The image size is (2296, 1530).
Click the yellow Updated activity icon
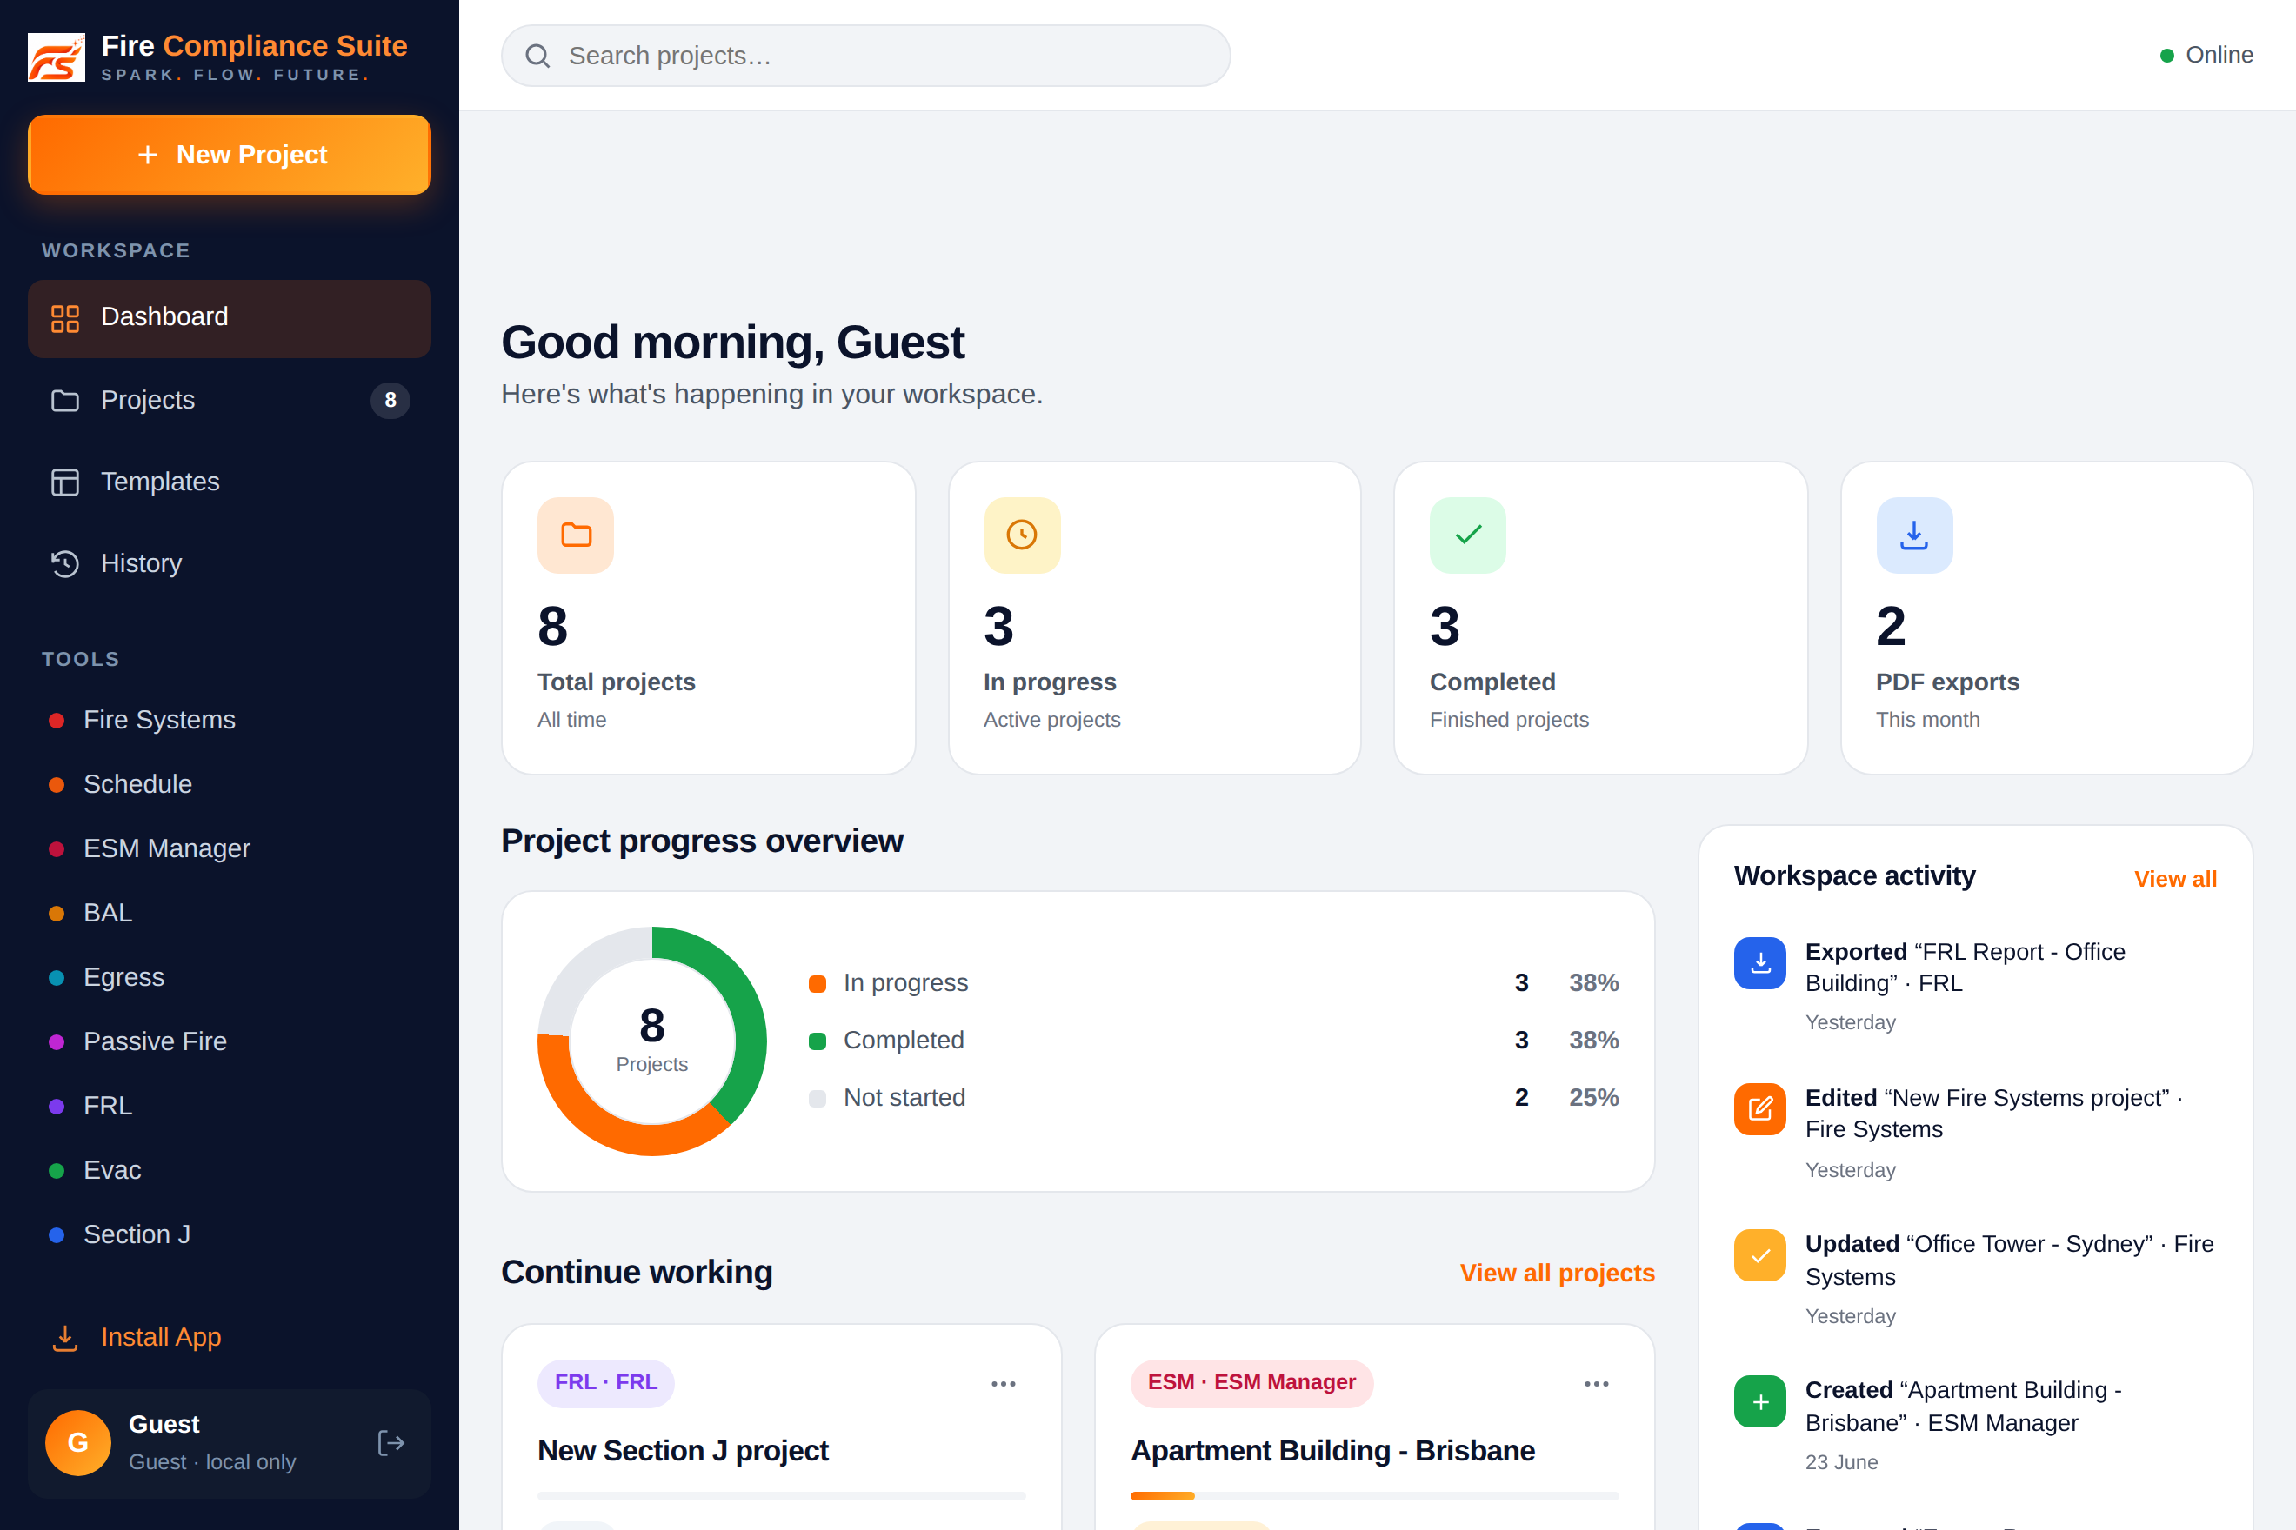(x=1760, y=1256)
